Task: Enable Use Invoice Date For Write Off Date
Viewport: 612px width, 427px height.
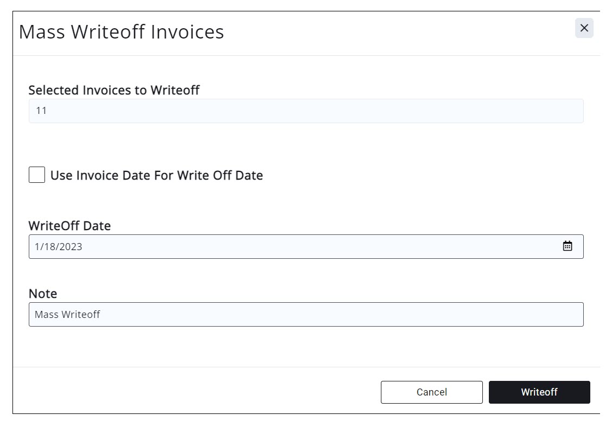Action: [x=37, y=175]
